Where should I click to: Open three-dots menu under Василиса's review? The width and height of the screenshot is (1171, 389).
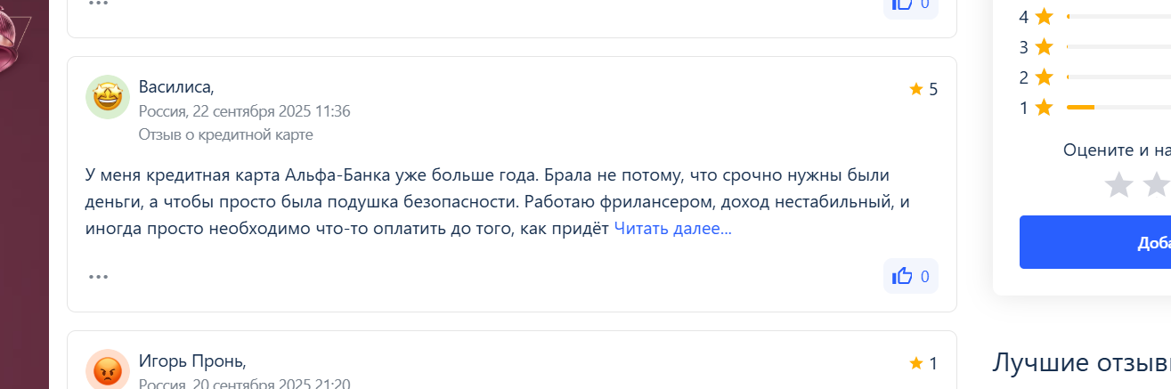[x=98, y=276]
